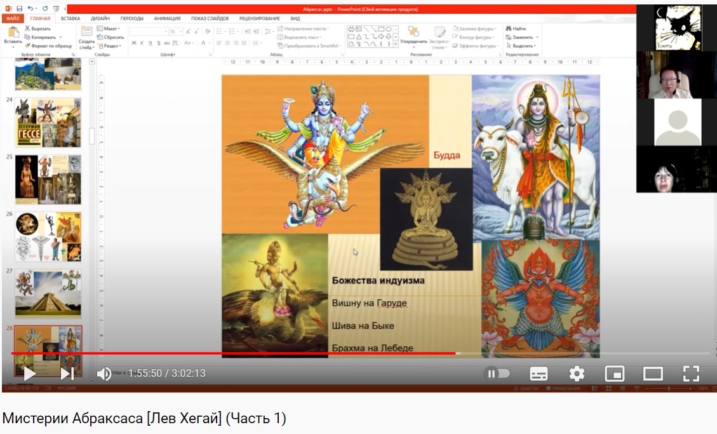Viewport: 717px width, 434px height.
Task: Open the ДИЗАЙН ribbon tab
Action: point(100,18)
